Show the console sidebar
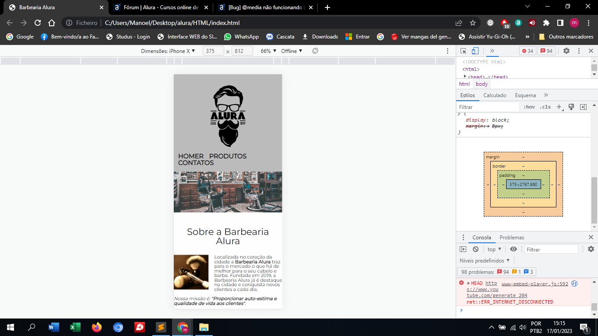Viewport: 598px width, 336px height. pyautogui.click(x=463, y=249)
